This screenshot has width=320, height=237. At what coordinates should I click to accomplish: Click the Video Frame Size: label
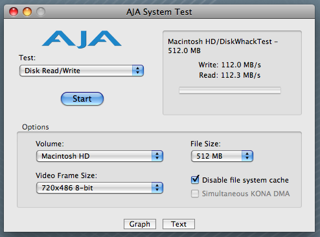66,175
